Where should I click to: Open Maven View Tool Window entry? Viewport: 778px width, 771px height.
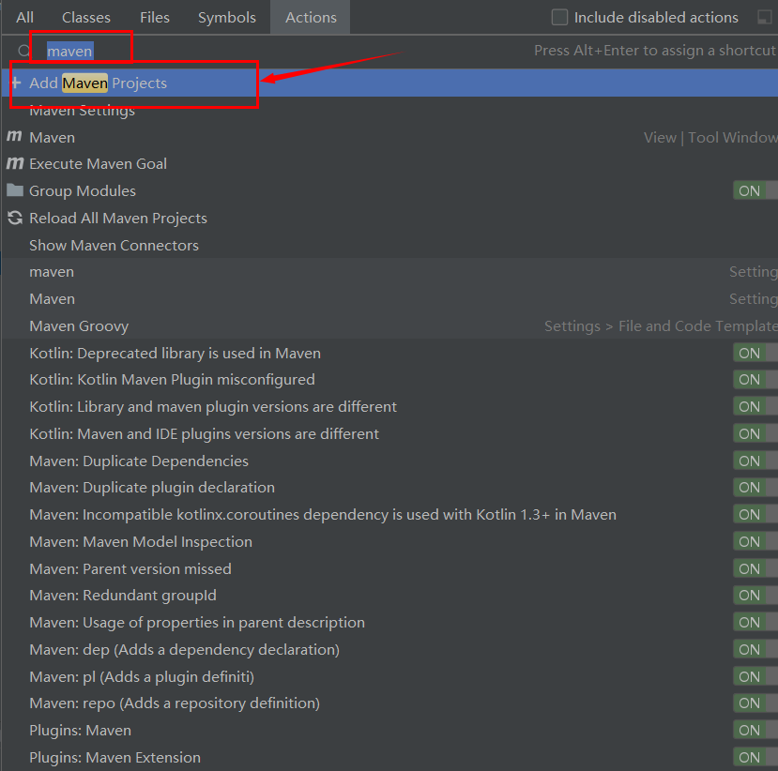click(389, 137)
